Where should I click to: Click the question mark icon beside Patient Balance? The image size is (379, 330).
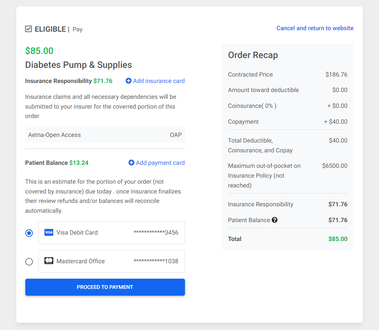274,220
